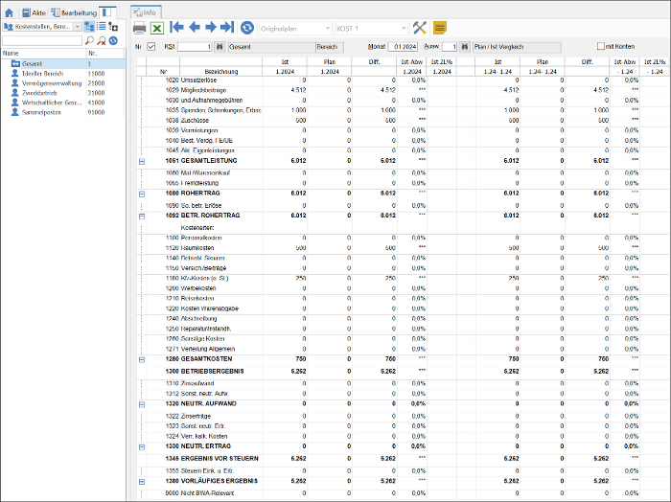This screenshot has height=502, width=671.
Task: Go to previous record arrow
Action: point(195,28)
